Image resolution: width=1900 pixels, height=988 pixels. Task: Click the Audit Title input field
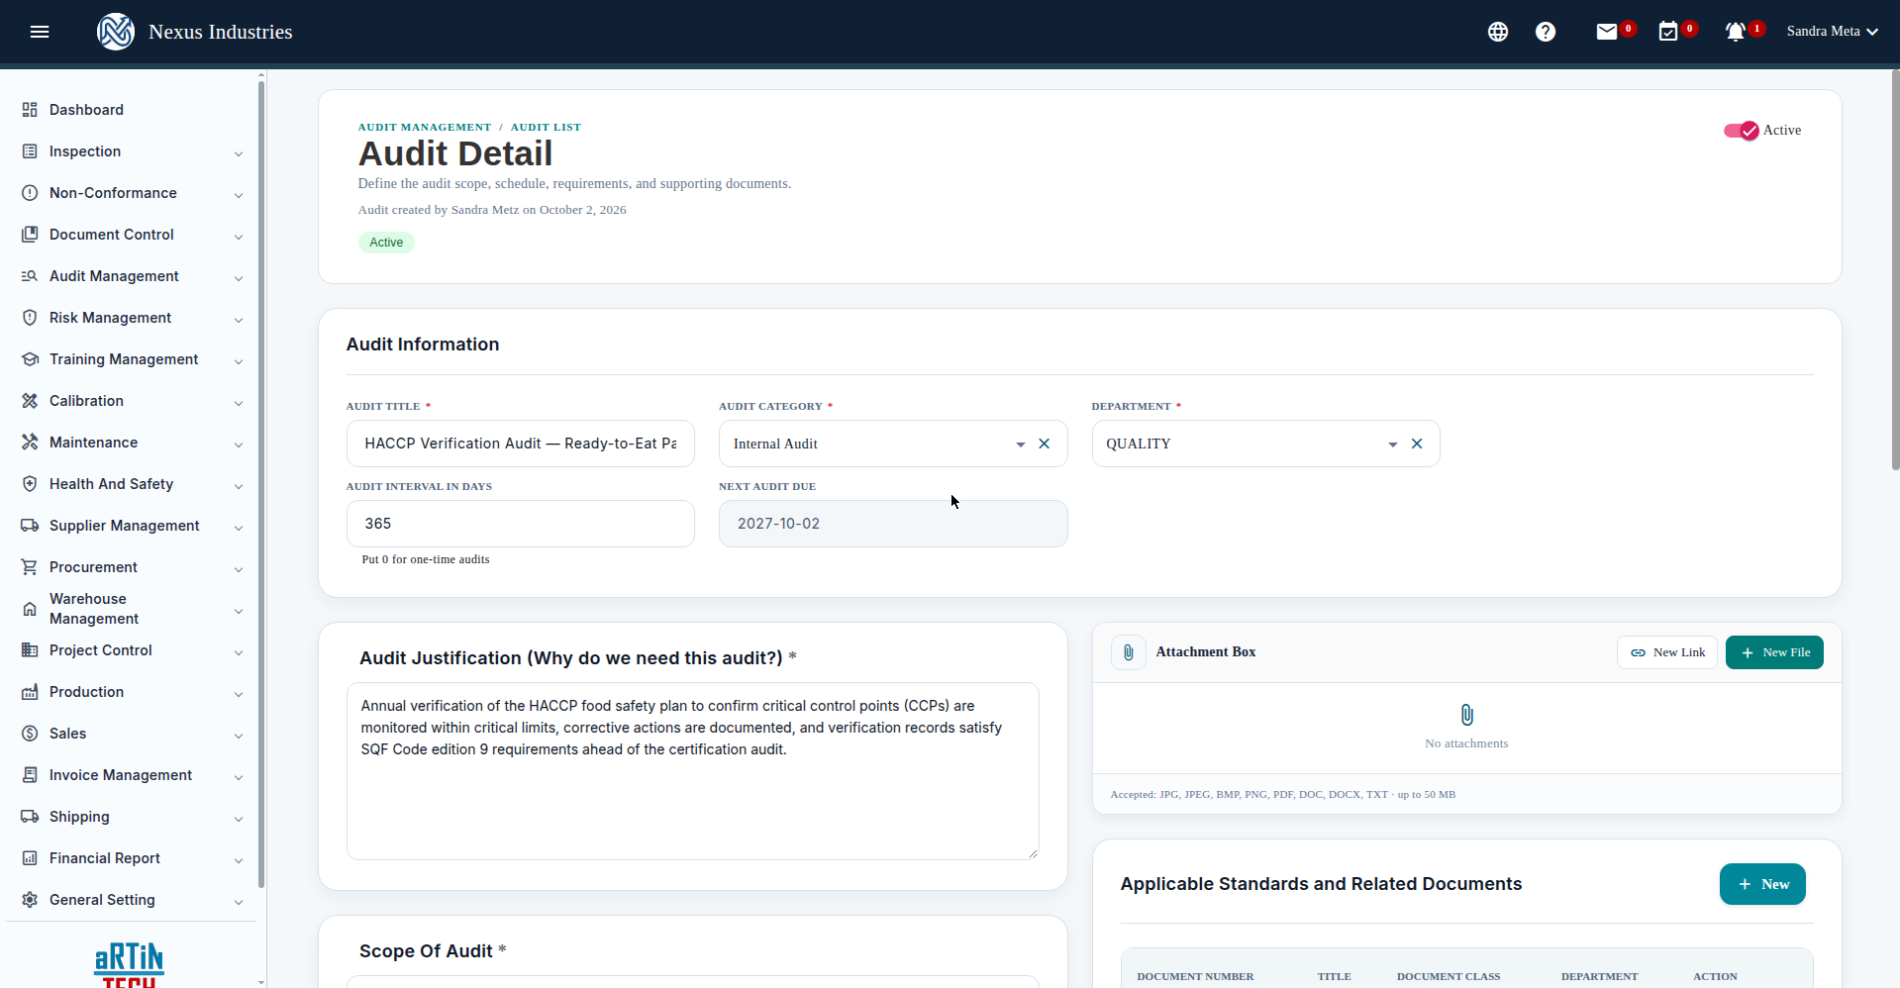pyautogui.click(x=521, y=444)
